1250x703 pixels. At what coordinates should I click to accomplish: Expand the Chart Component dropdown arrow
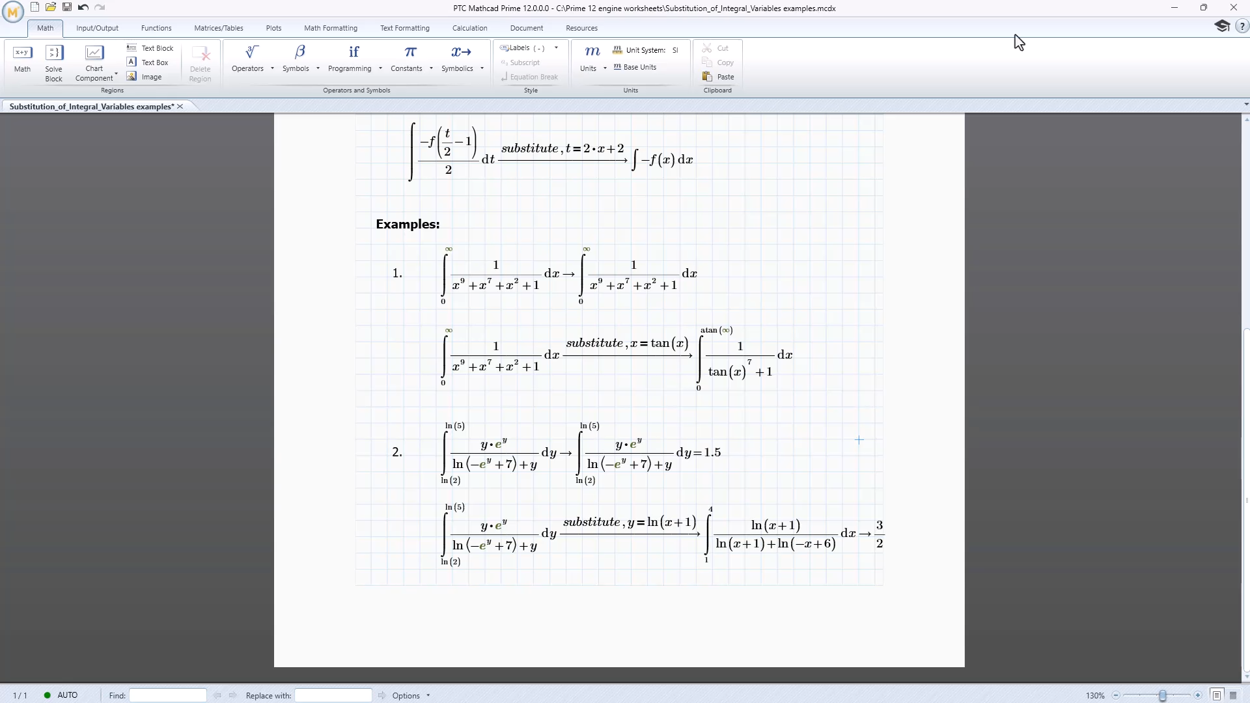(x=116, y=74)
